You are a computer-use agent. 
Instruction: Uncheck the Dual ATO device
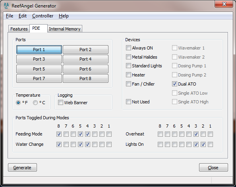tap(174, 84)
